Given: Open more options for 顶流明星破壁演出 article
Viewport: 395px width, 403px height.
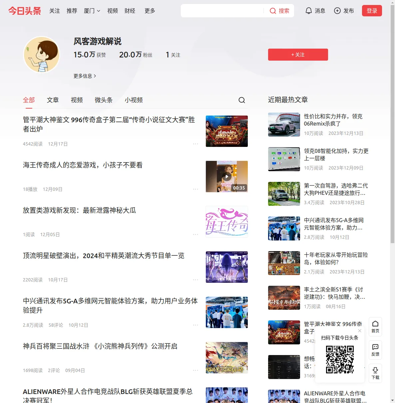Looking at the screenshot, I should click(196, 280).
